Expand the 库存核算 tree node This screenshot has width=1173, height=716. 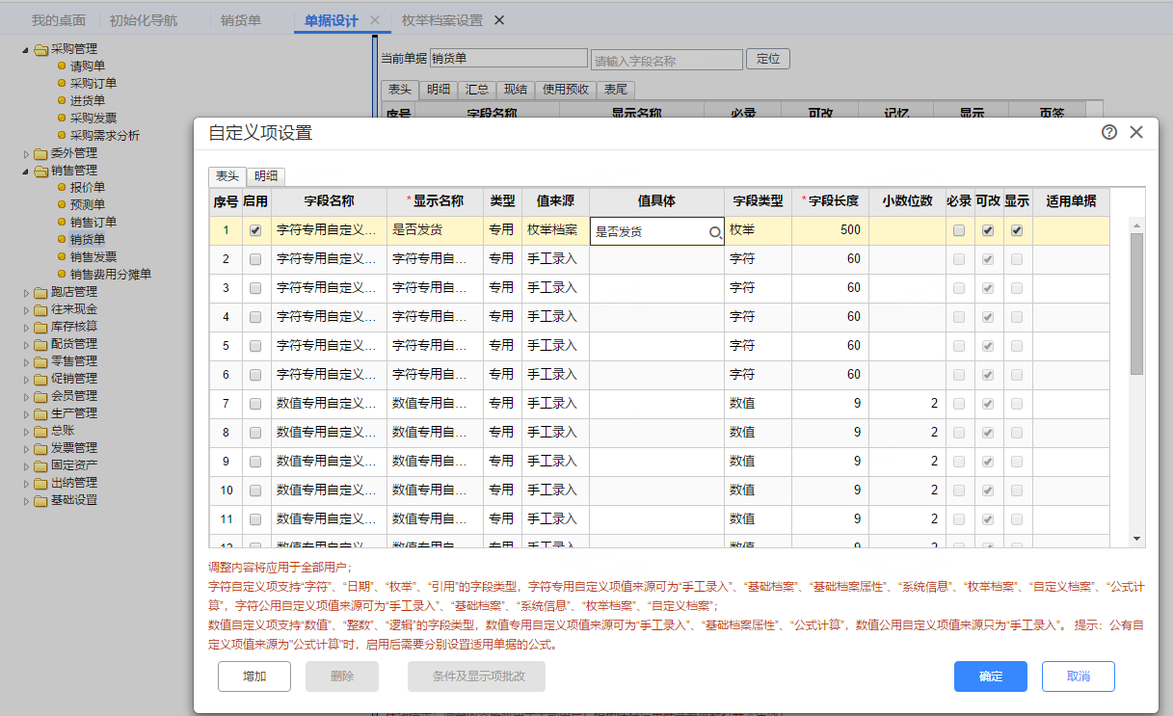26,327
